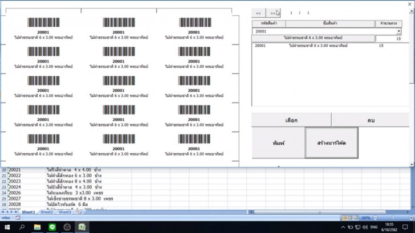Switch to Page Break Preview in status bar
This screenshot has width=415, height=233.
(x=356, y=218)
